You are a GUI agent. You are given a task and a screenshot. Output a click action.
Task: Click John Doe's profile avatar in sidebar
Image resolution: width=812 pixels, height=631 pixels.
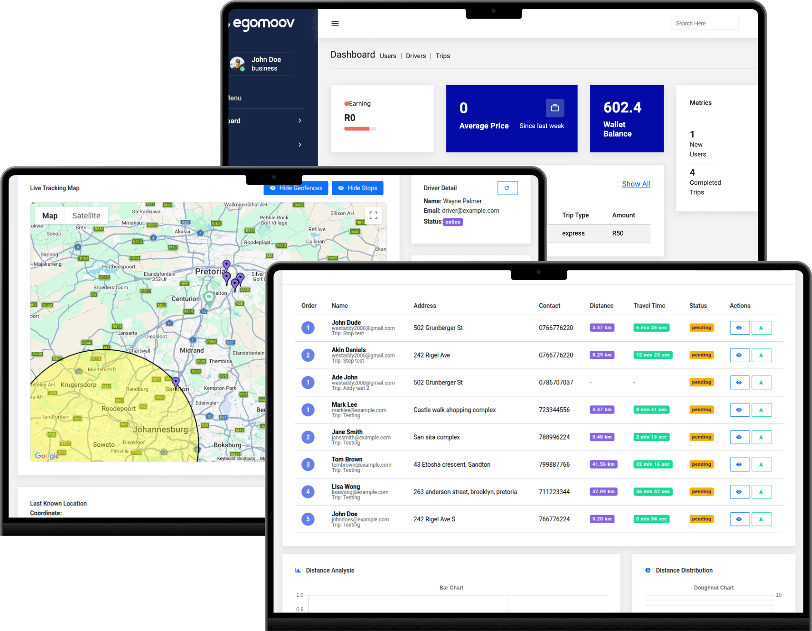[237, 64]
